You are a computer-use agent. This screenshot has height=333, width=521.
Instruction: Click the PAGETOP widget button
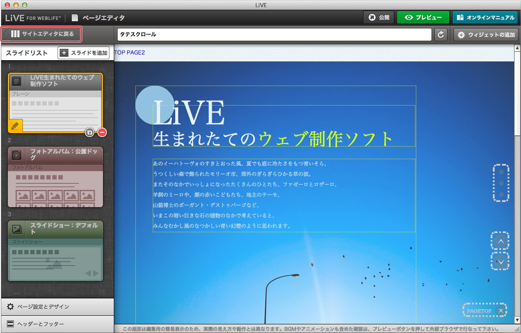point(485,311)
